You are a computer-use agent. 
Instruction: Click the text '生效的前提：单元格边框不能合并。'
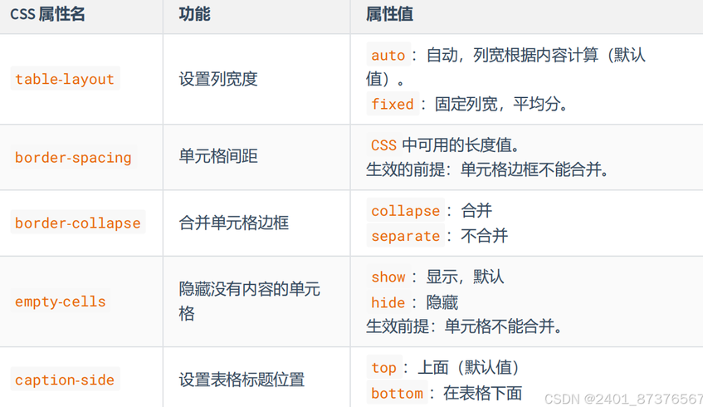487,169
